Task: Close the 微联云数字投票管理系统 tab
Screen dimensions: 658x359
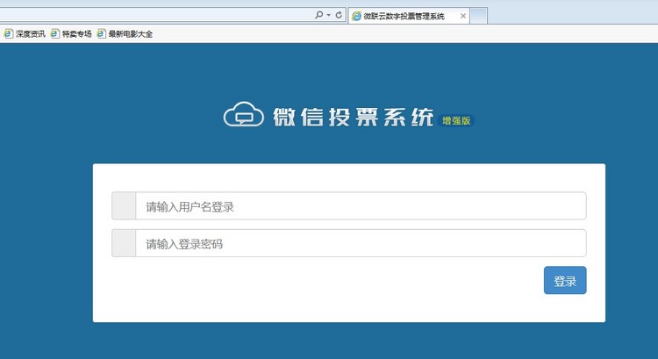Action: coord(463,16)
